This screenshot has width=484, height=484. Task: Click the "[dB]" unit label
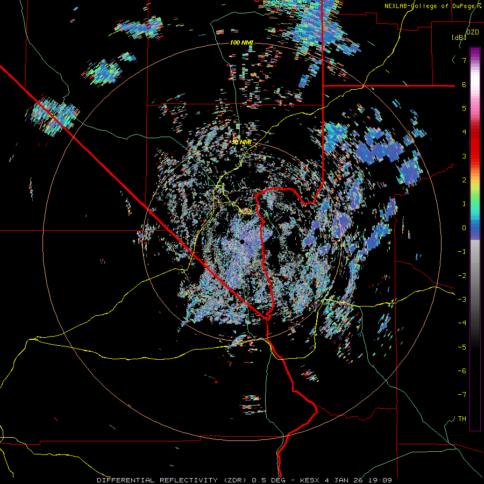click(x=458, y=37)
